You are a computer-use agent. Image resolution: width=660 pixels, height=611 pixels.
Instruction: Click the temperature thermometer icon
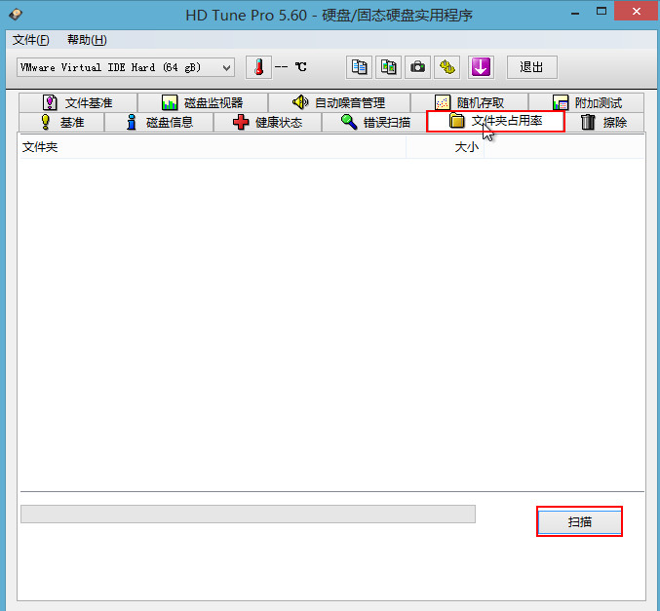pos(258,67)
